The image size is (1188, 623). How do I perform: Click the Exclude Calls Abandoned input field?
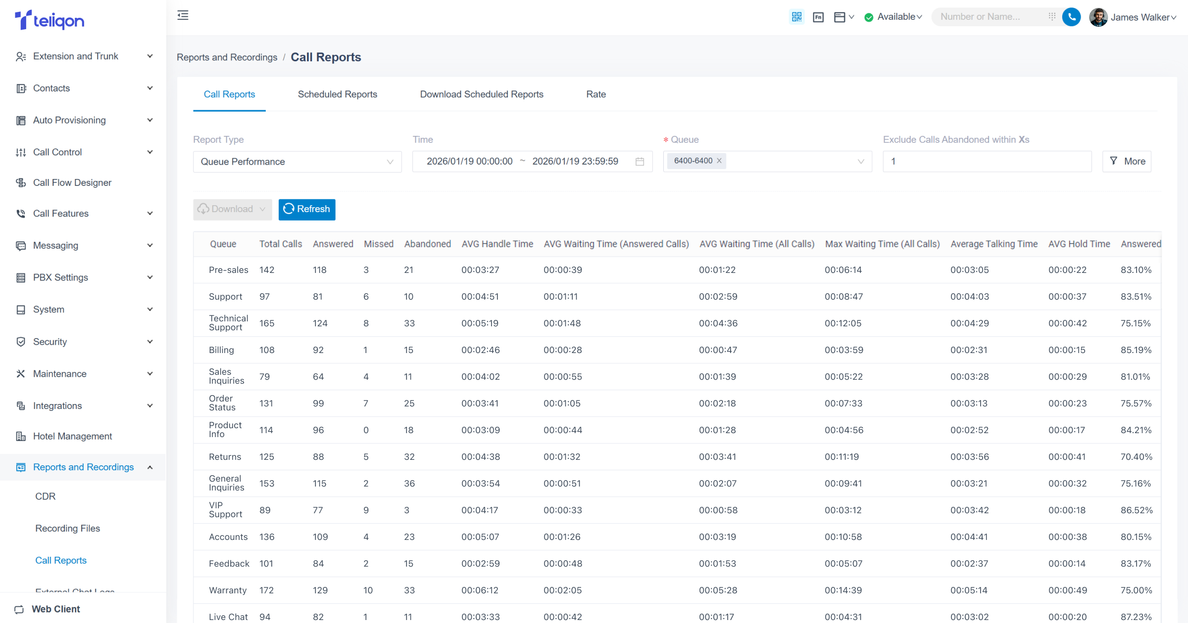tap(987, 162)
